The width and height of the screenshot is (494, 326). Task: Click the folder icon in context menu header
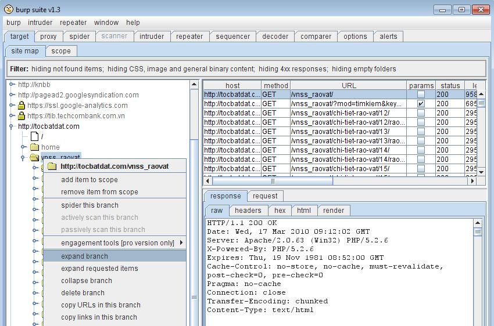[x=52, y=166]
